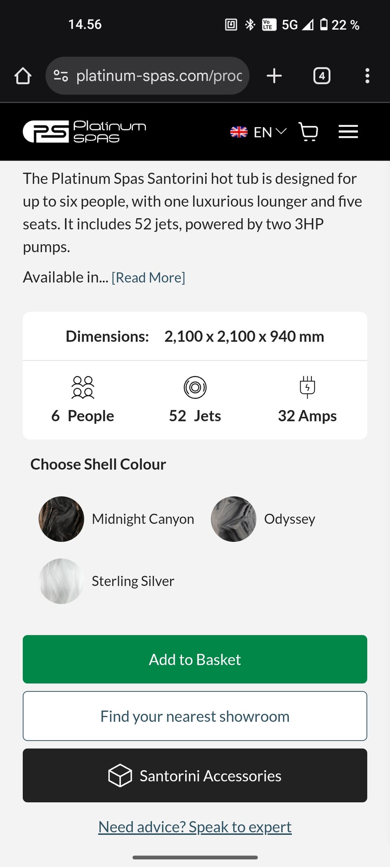The height and width of the screenshot is (867, 390).
Task: Open the hamburger navigation menu
Action: (x=348, y=132)
